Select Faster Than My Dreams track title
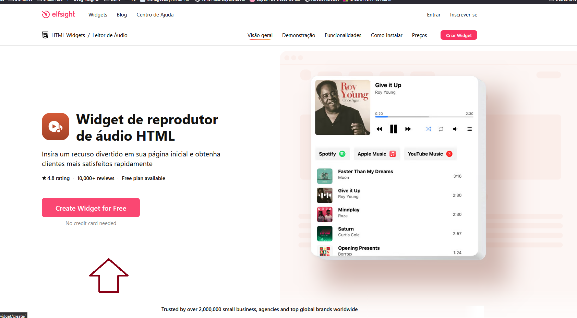Image resolution: width=577 pixels, height=318 pixels. [x=365, y=171]
